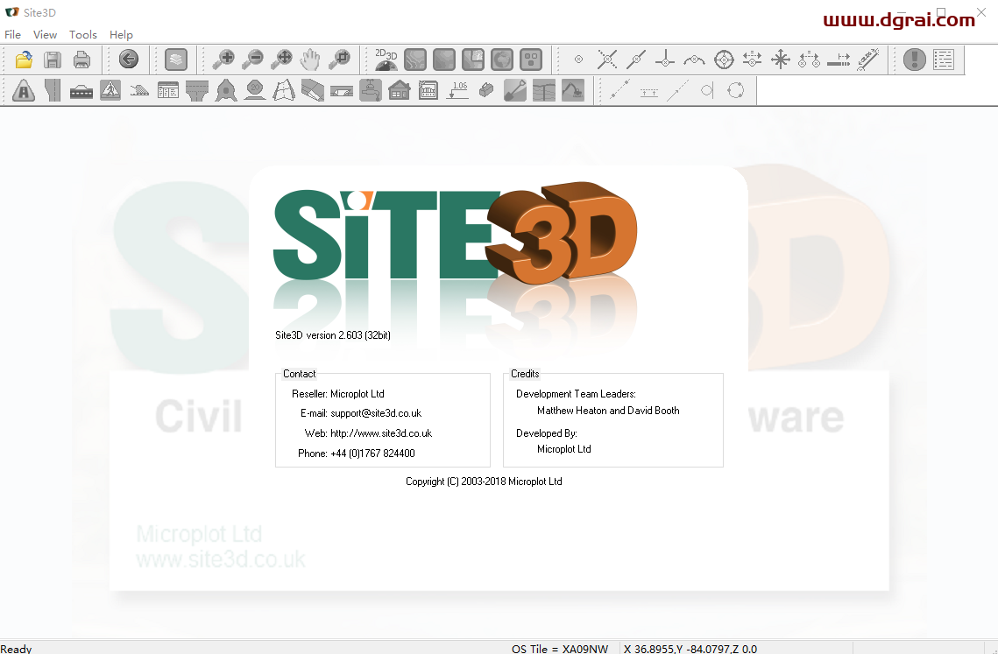
Task: Select the three-point circle icon
Action: tap(736, 90)
